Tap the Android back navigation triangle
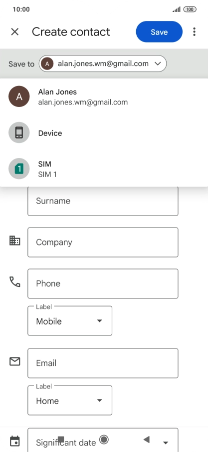Viewport: 208px width, 452px height. click(x=147, y=439)
